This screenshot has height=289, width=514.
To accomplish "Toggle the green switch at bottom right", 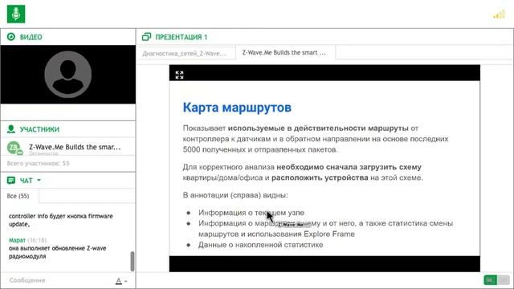I will coord(491,280).
